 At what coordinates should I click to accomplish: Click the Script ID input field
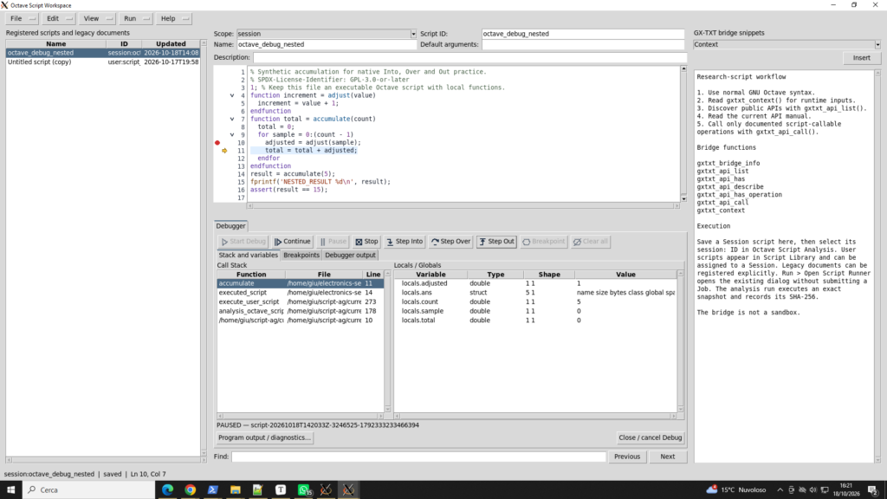click(x=583, y=34)
